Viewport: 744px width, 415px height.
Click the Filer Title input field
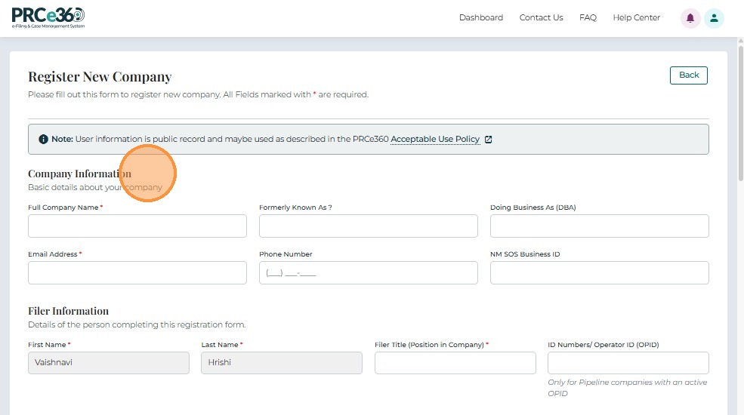pos(455,363)
